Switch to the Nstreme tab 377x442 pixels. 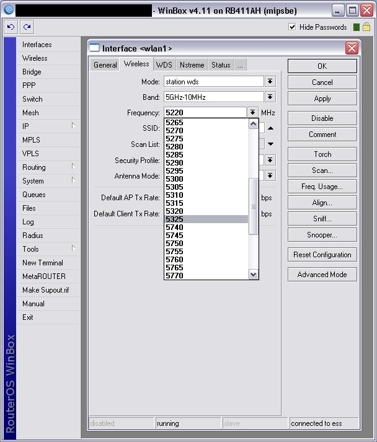pos(192,65)
